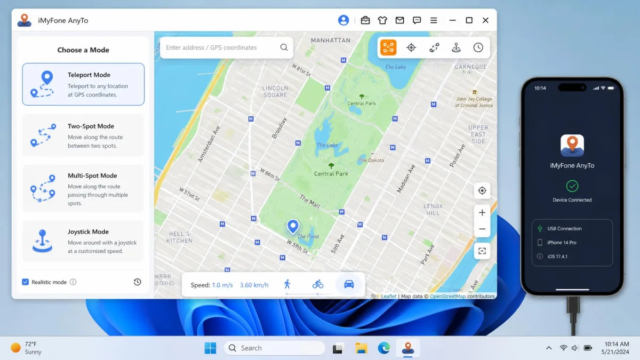Viewport: 640px width, 360px height.
Task: Click the info icon beside Realistic mode
Action: click(x=73, y=282)
